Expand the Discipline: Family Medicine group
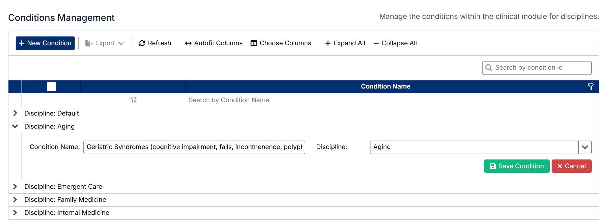608x220 pixels. click(x=15, y=199)
